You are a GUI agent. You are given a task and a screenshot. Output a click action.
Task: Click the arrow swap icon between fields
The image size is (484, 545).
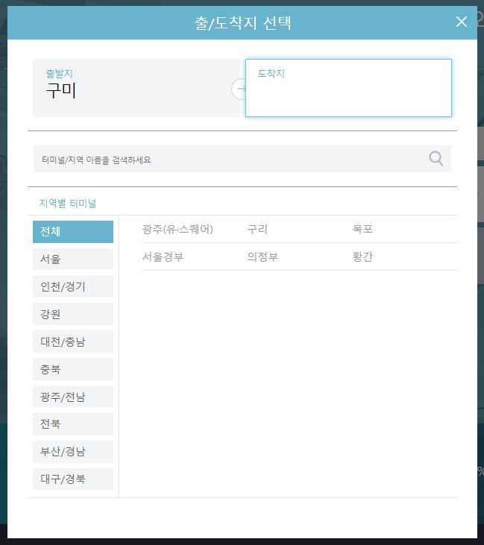[x=239, y=89]
